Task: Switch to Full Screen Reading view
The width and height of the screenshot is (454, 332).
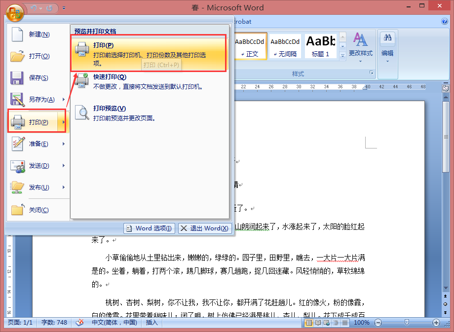Action: [318, 323]
